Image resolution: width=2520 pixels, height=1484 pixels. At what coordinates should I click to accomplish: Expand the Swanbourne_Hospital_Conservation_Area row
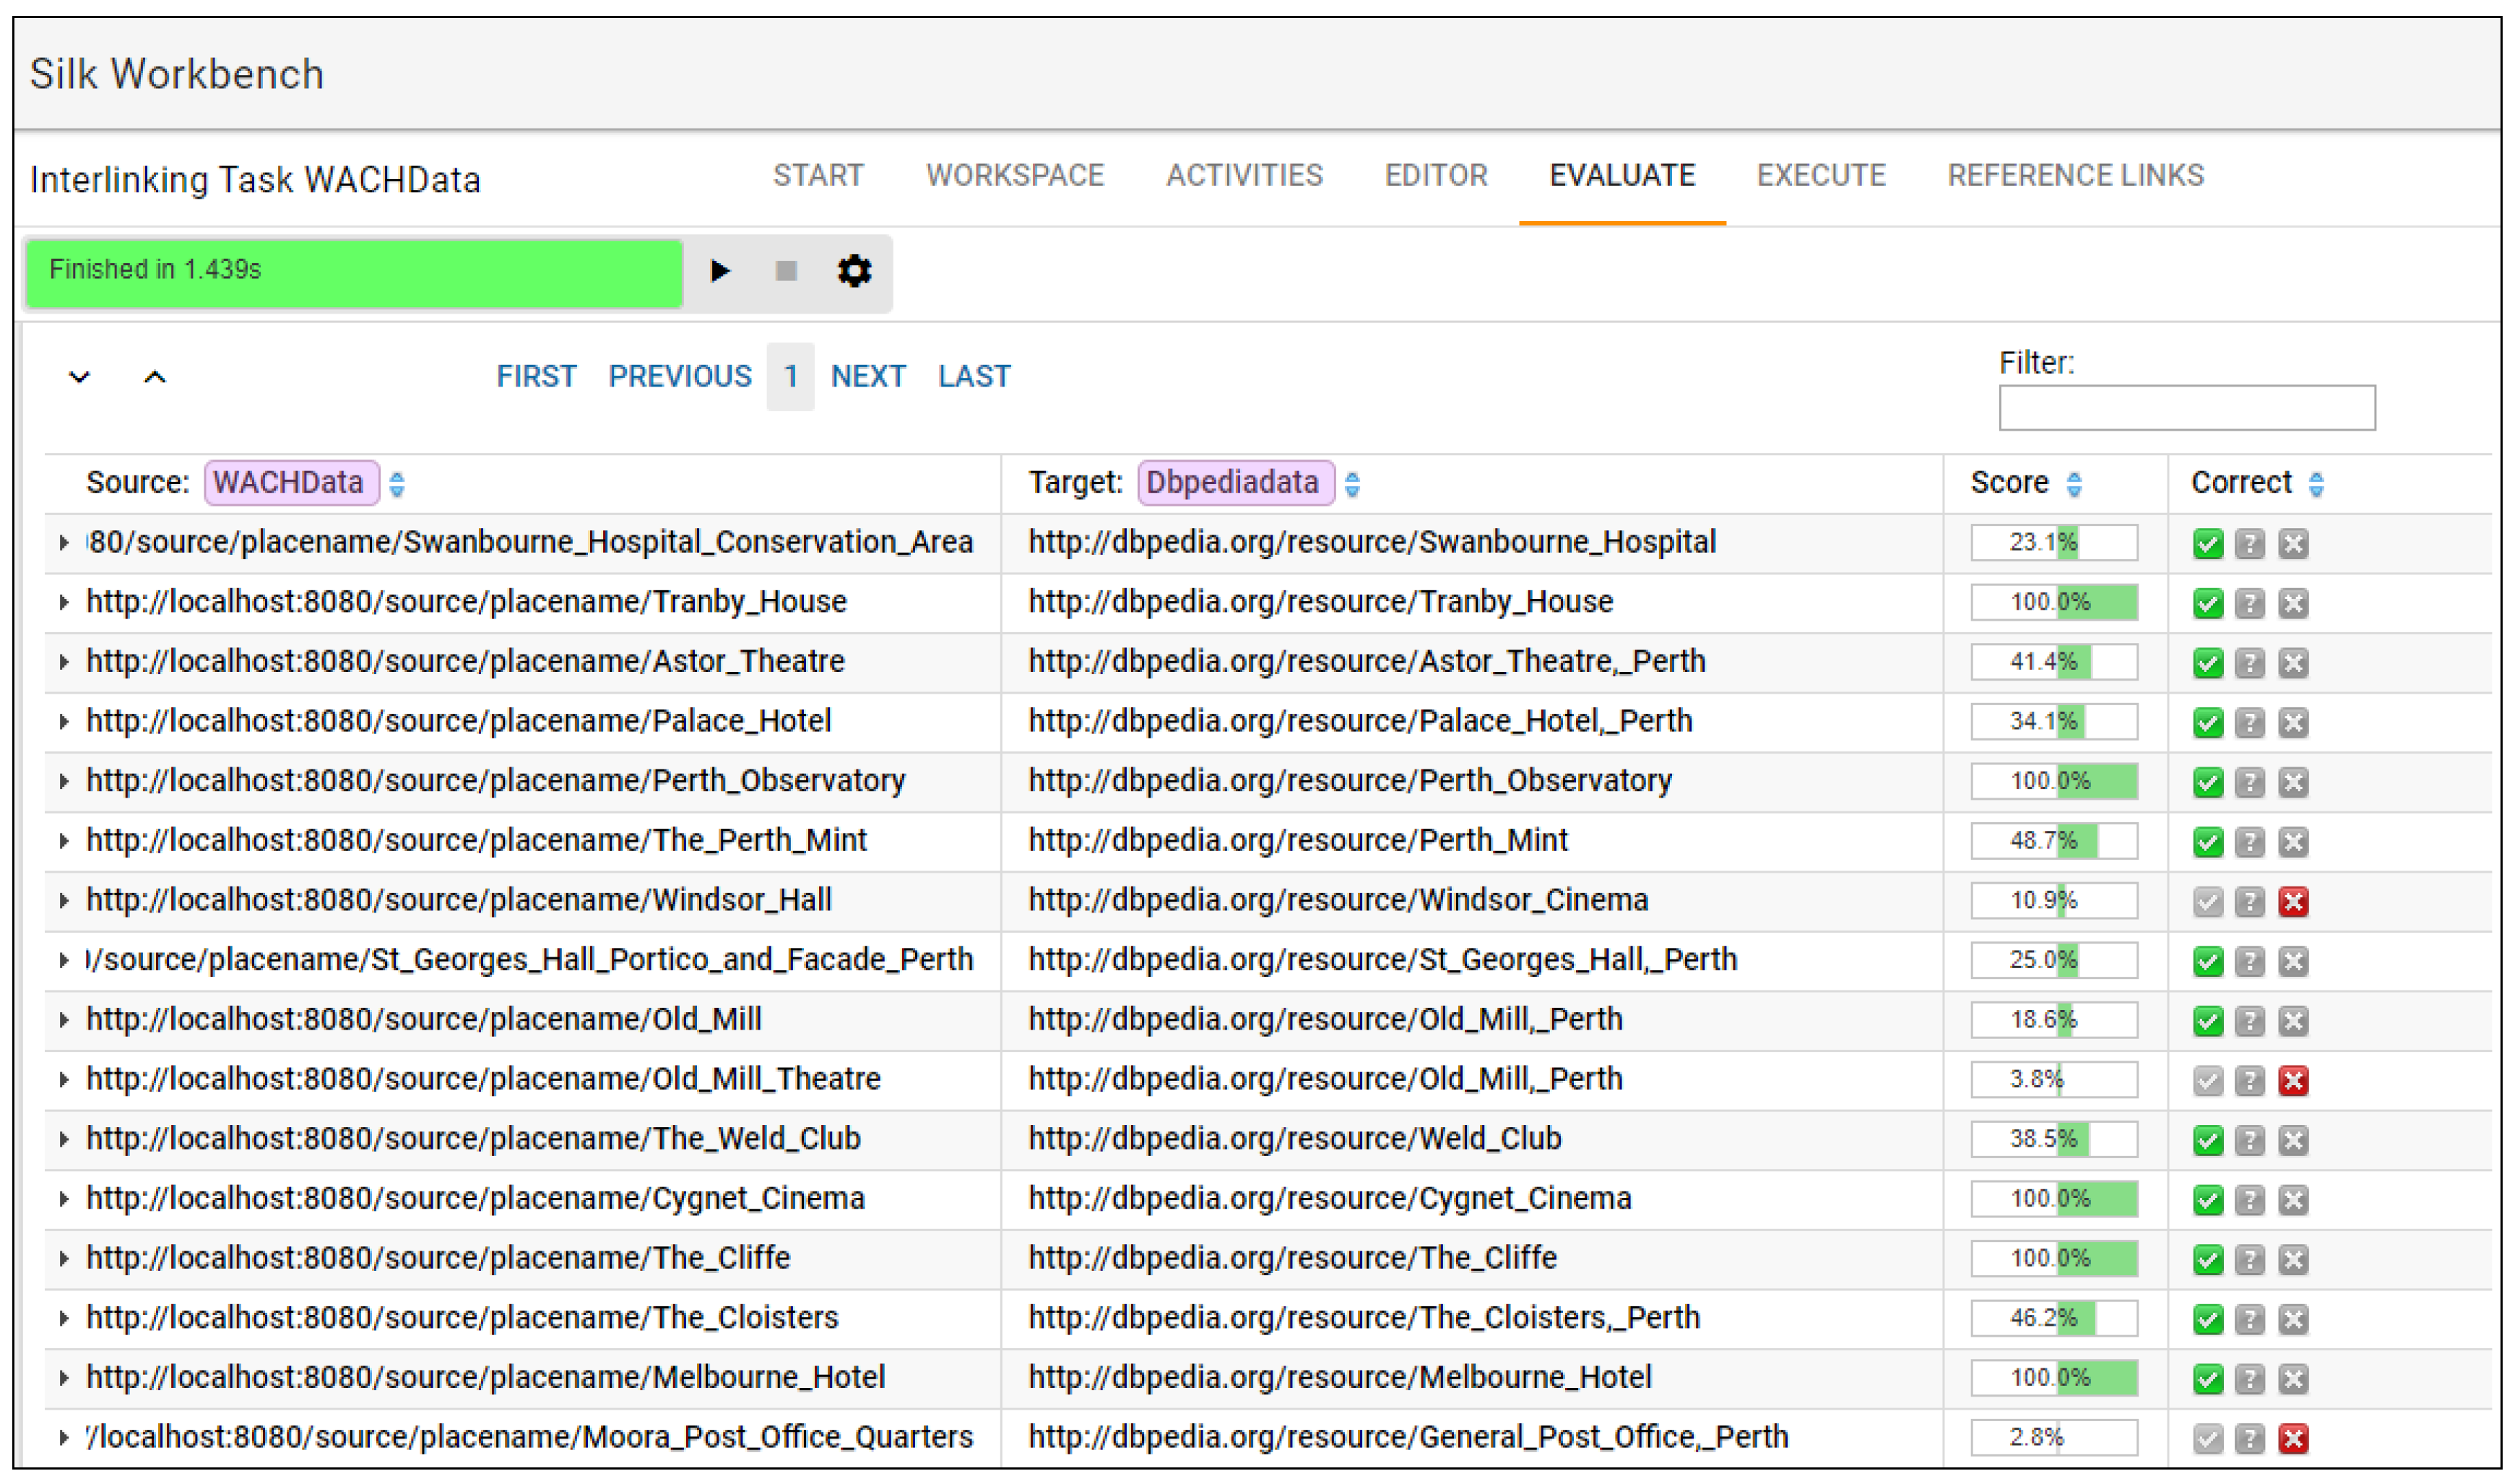(64, 543)
